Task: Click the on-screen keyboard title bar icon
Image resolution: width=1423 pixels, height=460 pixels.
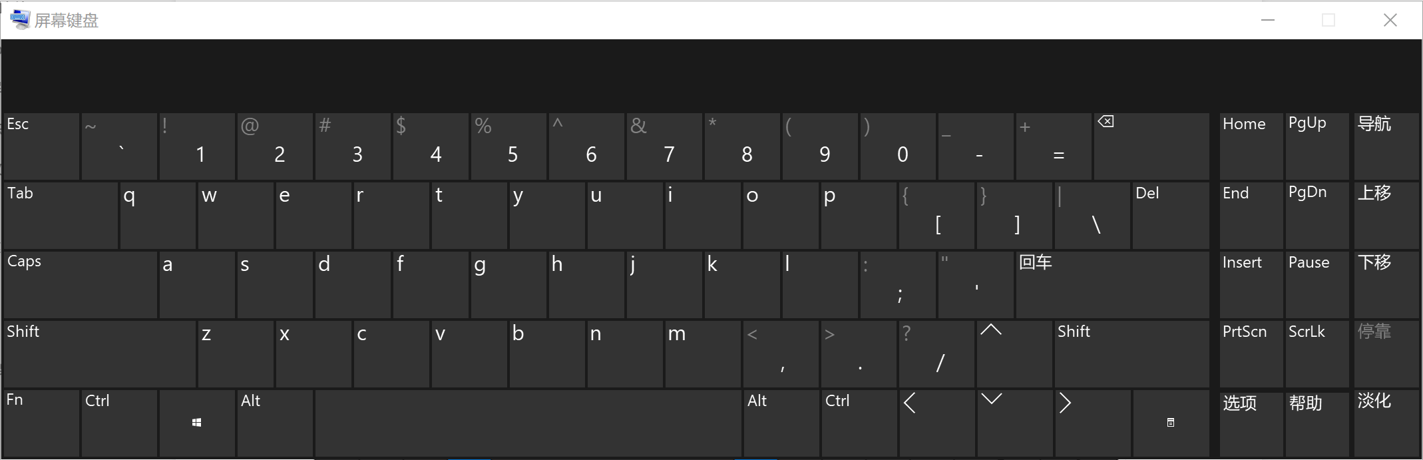Action: [x=20, y=20]
